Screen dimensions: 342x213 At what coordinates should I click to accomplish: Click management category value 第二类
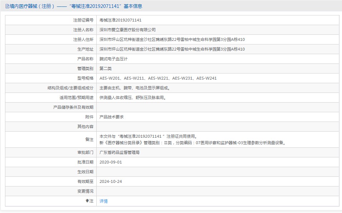click(106, 68)
